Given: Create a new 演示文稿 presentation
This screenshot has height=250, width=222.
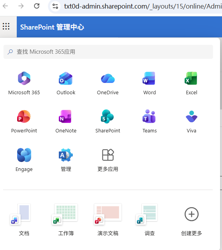Looking at the screenshot, I should click(108, 220).
